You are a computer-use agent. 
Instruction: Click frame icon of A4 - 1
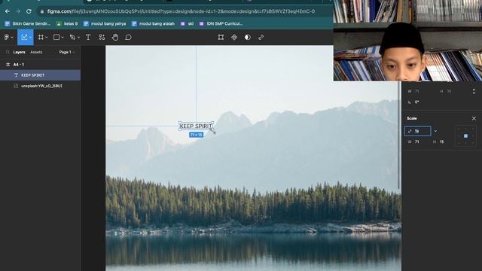tap(8, 65)
